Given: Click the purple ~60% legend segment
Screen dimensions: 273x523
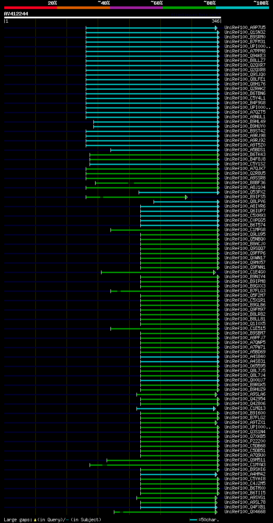Looking at the screenshot, I should click(x=136, y=7).
